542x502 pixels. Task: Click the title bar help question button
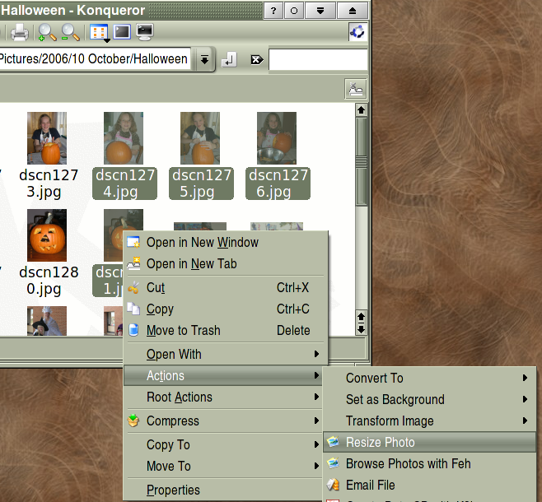tap(273, 11)
